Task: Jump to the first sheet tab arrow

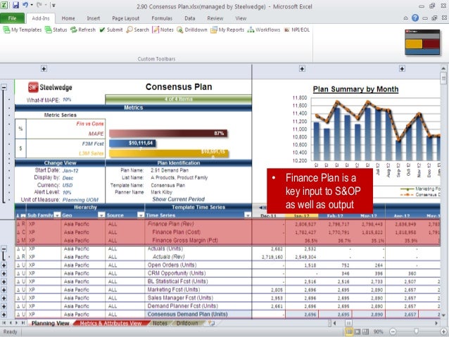Action: tap(4, 323)
